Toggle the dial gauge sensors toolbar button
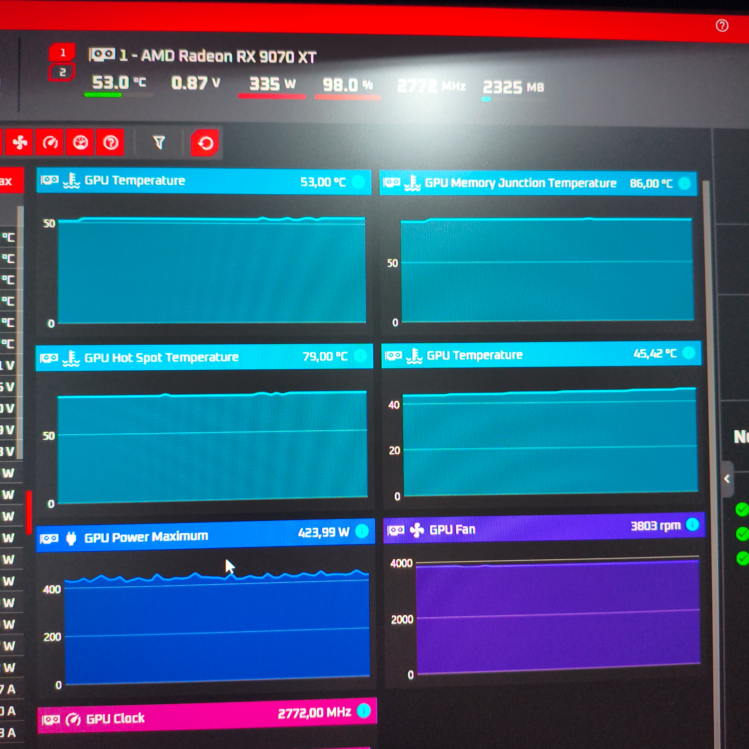This screenshot has height=749, width=749. pos(80,143)
